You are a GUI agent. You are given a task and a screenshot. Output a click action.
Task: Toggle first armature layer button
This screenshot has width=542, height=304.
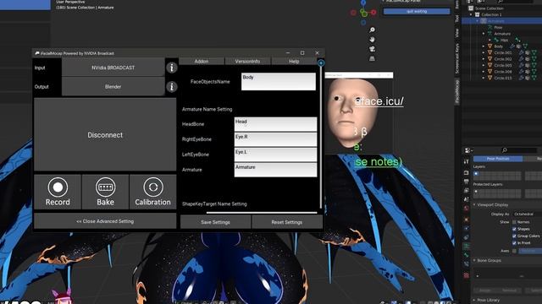(x=476, y=174)
